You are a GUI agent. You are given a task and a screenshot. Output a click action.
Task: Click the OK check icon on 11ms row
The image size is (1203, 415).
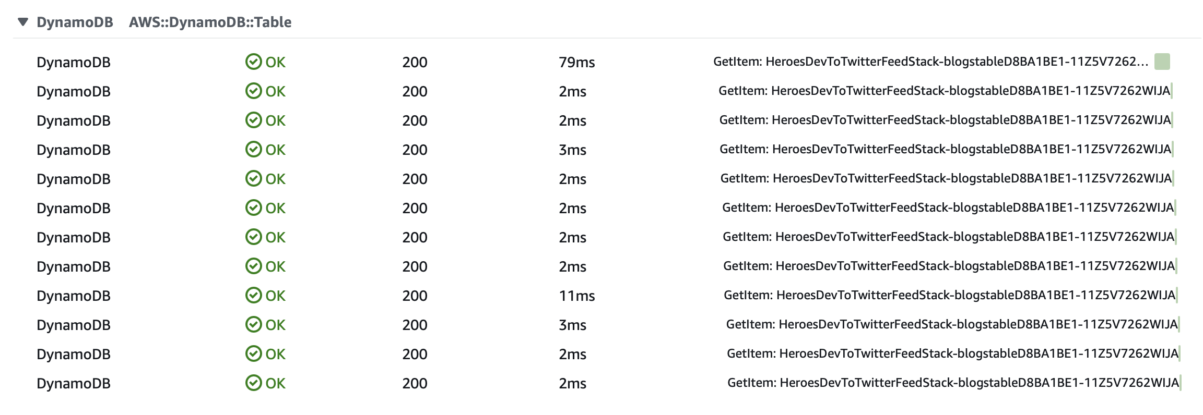pyautogui.click(x=253, y=296)
